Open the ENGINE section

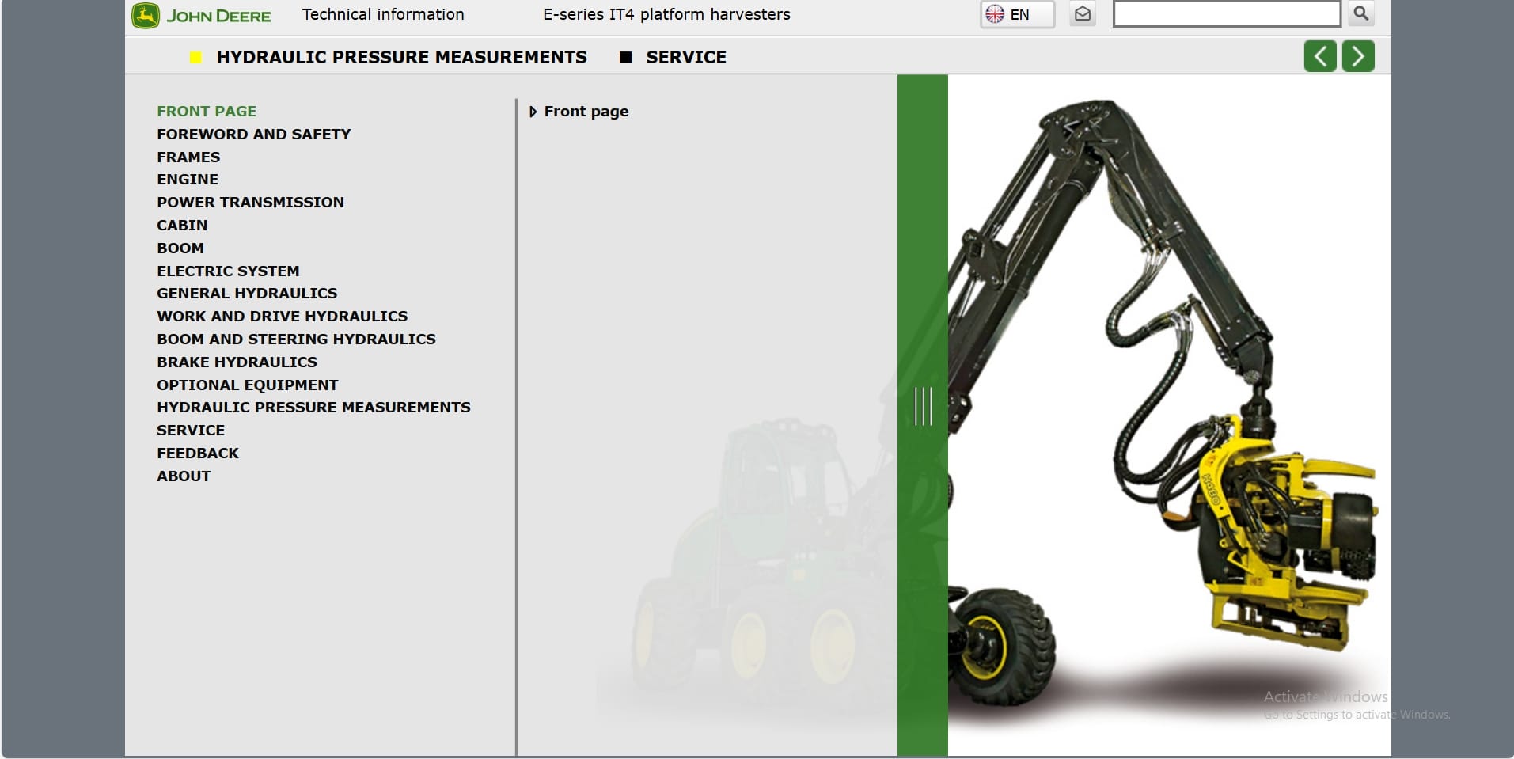pos(187,179)
